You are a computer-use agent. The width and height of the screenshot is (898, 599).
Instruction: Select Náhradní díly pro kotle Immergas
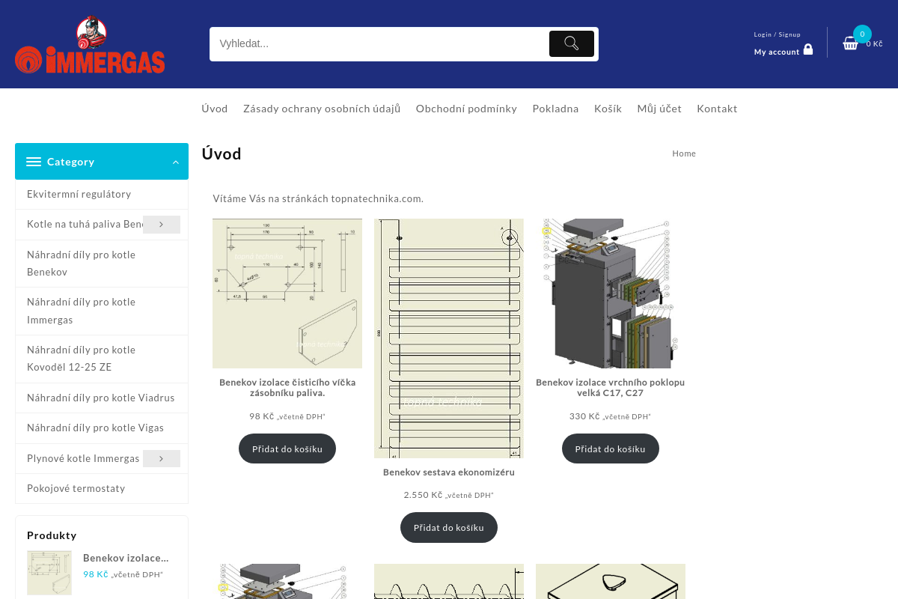[82, 311]
